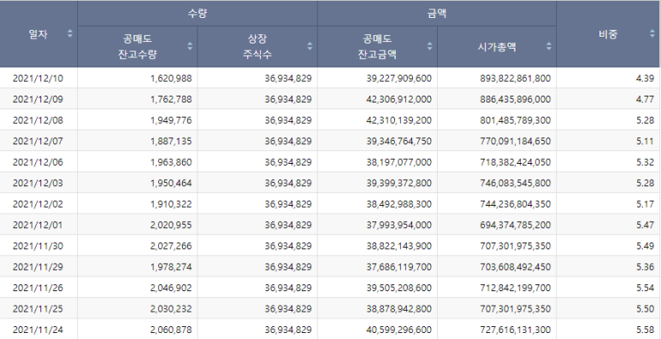Sort by 공매도 잔고수량 arrows

click(190, 46)
